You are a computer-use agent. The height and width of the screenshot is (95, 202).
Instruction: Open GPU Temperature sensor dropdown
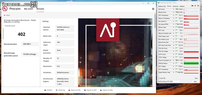click(174, 15)
